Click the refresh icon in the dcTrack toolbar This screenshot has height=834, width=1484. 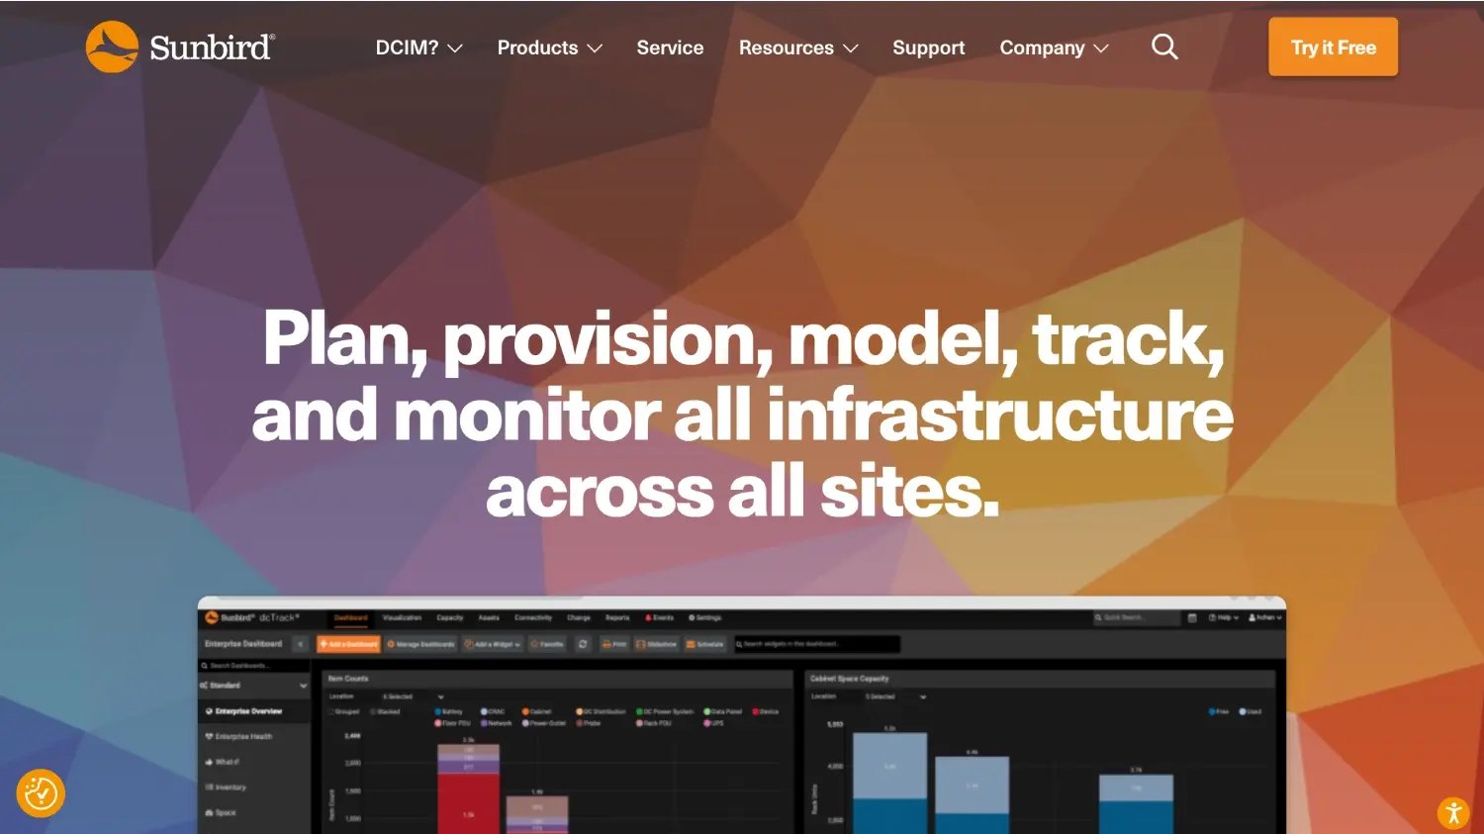click(583, 644)
